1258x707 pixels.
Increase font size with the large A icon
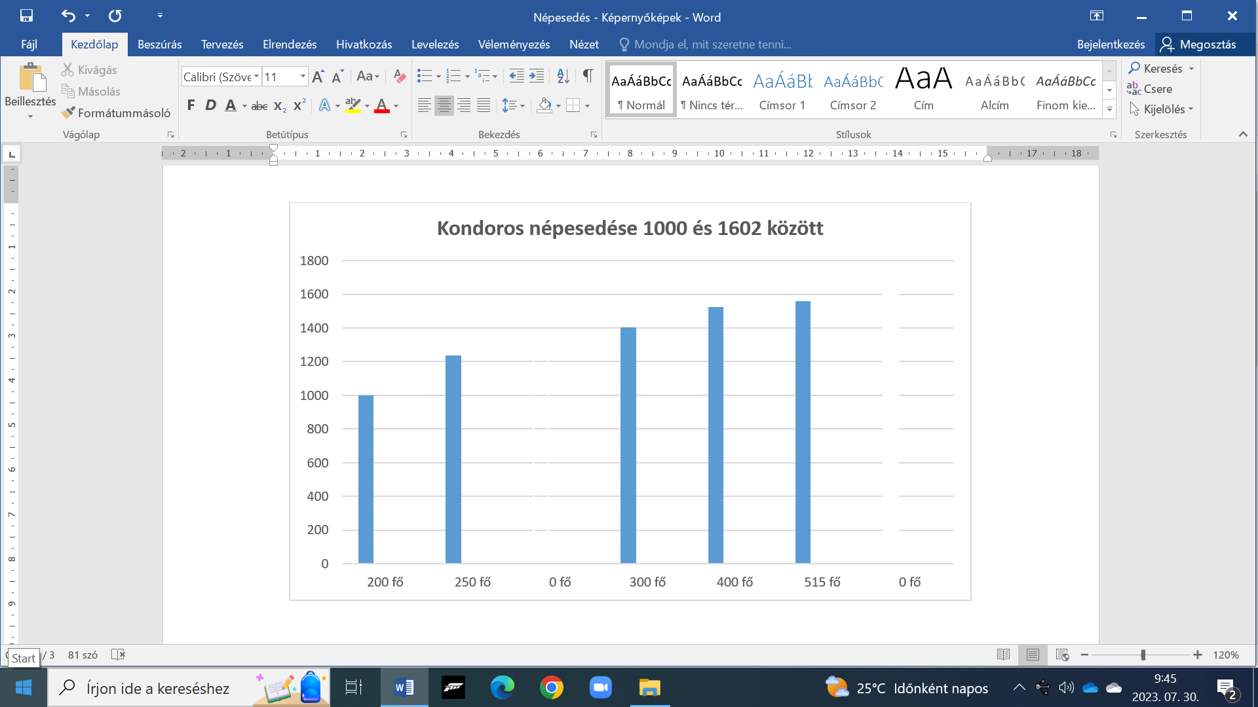[x=318, y=77]
